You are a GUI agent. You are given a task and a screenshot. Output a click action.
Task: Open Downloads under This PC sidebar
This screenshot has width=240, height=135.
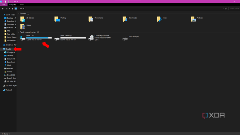point(11,62)
